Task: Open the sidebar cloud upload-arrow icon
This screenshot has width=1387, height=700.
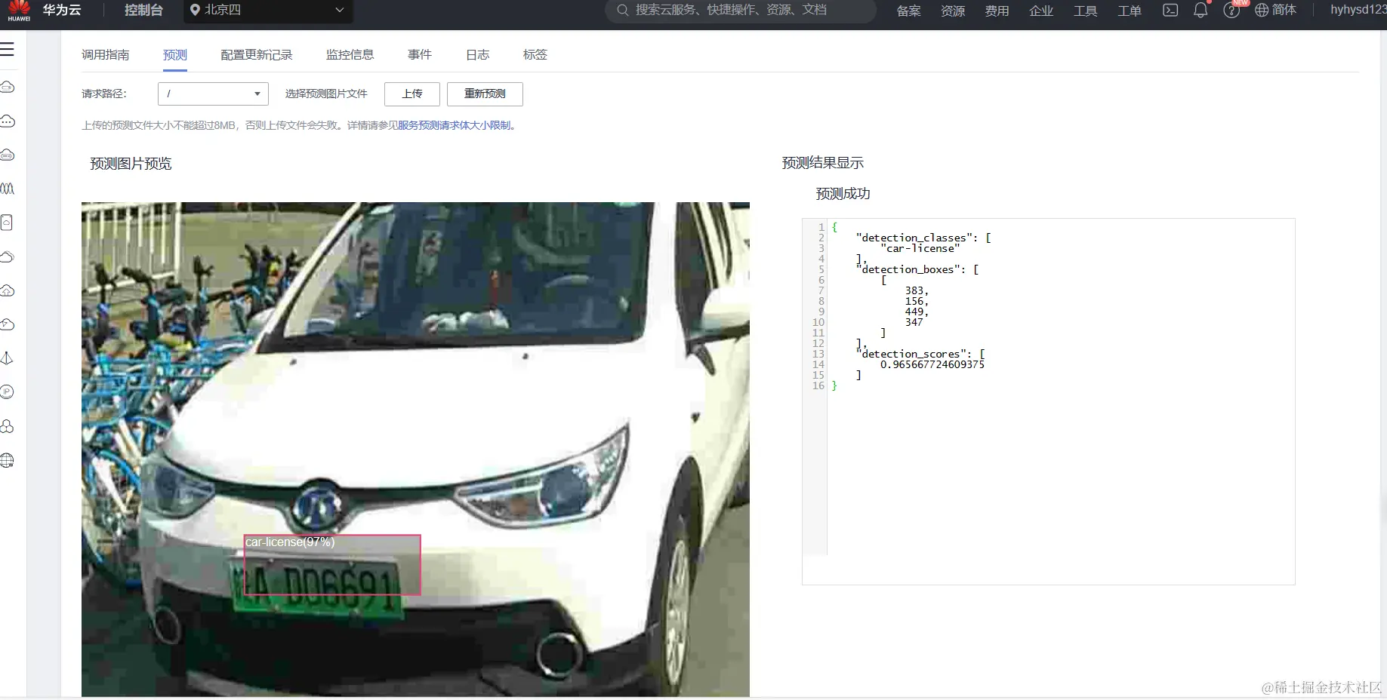Action: pos(8,290)
